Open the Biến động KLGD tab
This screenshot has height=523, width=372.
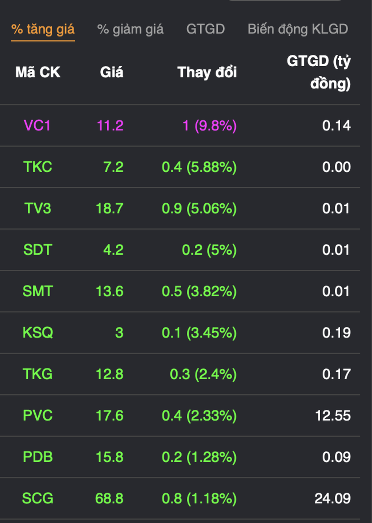click(x=298, y=29)
